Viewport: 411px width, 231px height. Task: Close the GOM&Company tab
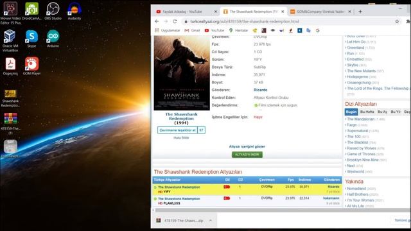click(x=349, y=12)
